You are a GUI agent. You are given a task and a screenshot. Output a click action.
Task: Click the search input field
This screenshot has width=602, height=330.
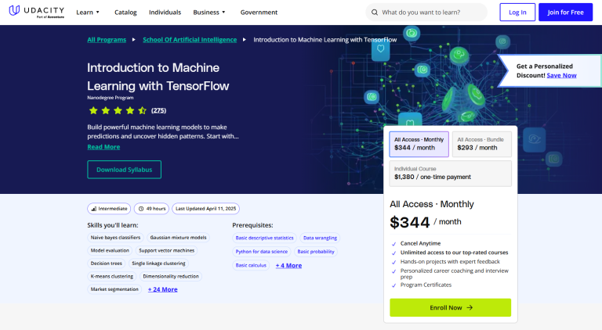coord(426,13)
